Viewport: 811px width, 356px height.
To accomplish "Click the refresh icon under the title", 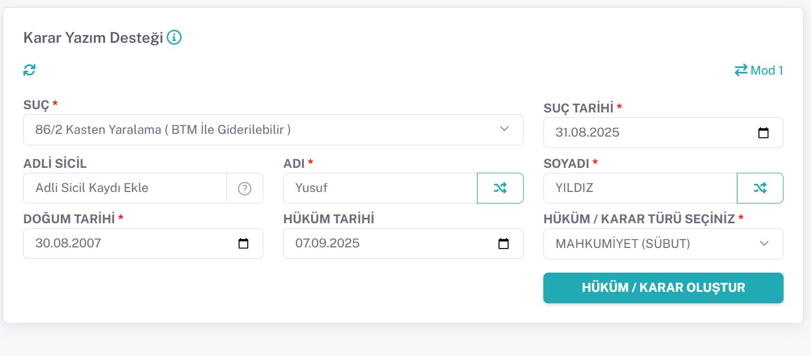I will pyautogui.click(x=30, y=70).
